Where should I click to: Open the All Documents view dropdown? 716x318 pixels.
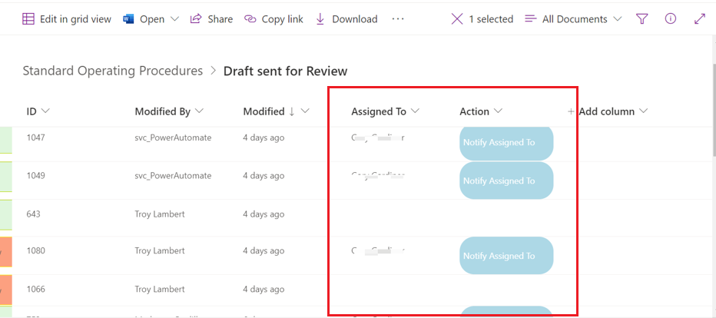click(618, 19)
